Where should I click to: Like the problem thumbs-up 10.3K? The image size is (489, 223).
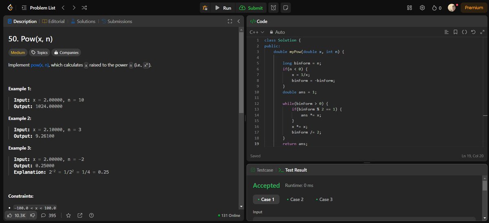(x=17, y=215)
